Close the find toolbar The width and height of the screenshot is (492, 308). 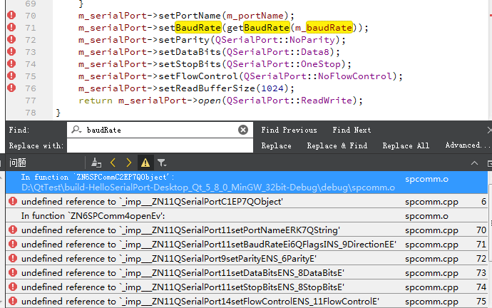click(x=489, y=130)
